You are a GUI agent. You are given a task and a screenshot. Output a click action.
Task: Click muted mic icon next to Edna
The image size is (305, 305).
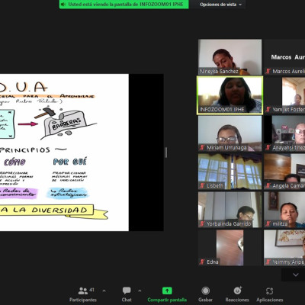202,262
